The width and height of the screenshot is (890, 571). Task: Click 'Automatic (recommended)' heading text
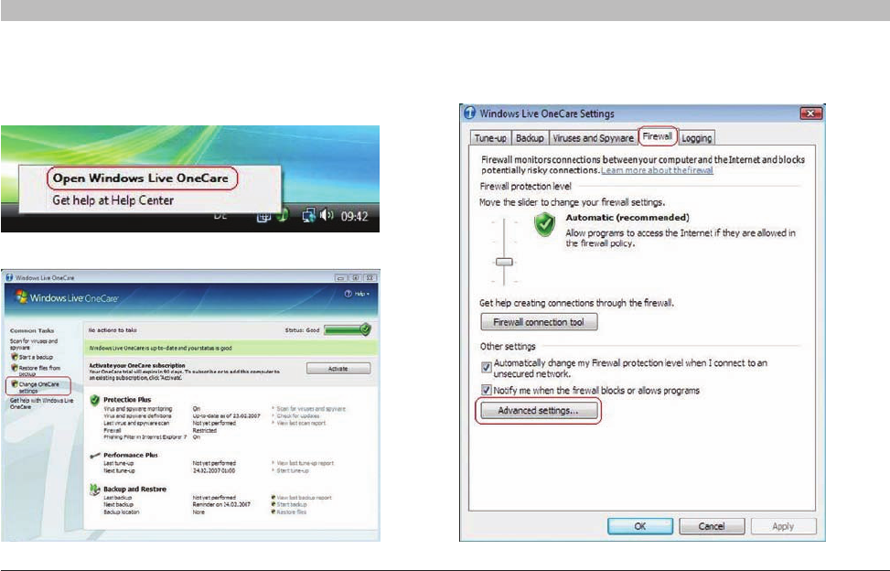pos(627,218)
